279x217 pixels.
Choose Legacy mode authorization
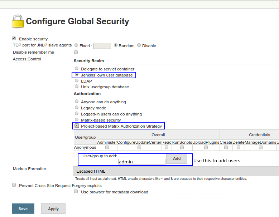click(77, 107)
